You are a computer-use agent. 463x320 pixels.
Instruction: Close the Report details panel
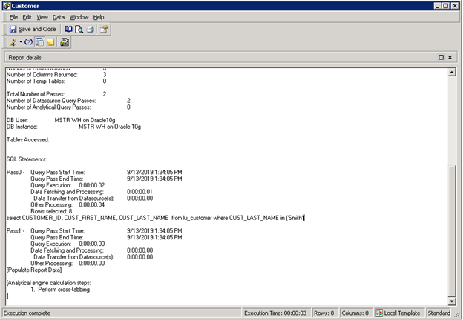point(450,57)
